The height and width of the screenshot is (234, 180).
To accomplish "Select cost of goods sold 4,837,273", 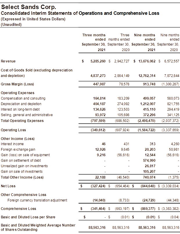I will click(x=98, y=76).
